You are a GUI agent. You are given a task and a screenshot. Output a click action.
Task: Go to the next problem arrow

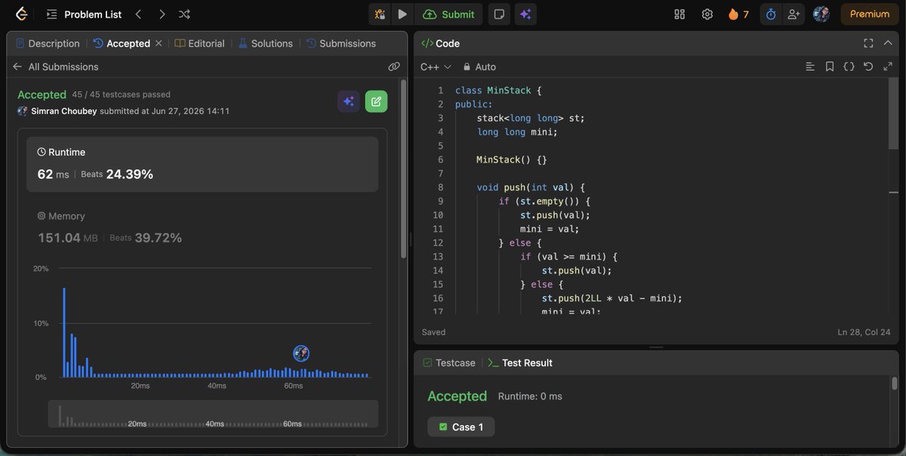[x=162, y=14]
